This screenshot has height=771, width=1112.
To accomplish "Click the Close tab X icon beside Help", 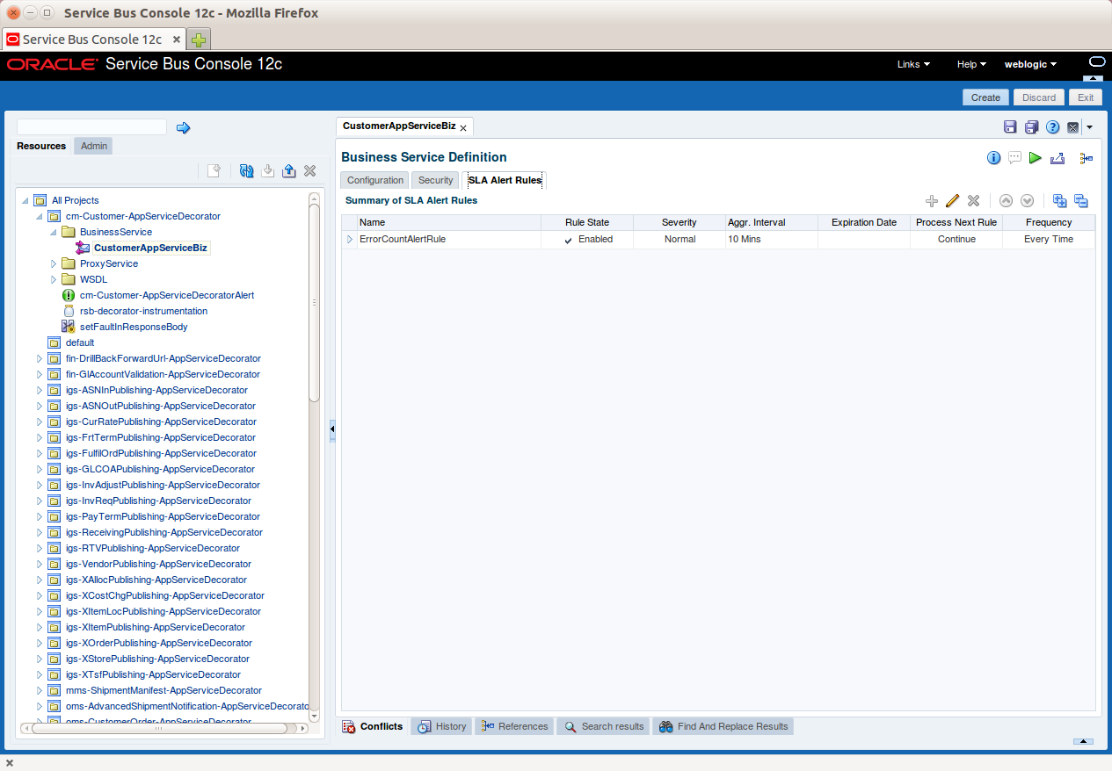I will pyautogui.click(x=1072, y=127).
